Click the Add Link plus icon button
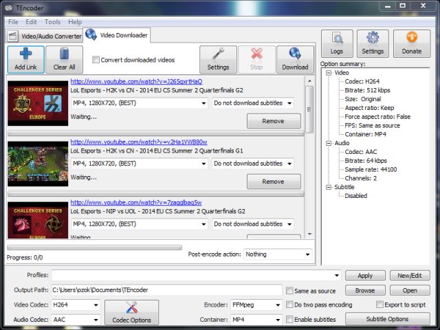 (25, 60)
